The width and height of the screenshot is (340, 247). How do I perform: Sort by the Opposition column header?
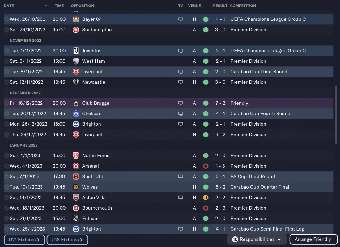pyautogui.click(x=82, y=6)
